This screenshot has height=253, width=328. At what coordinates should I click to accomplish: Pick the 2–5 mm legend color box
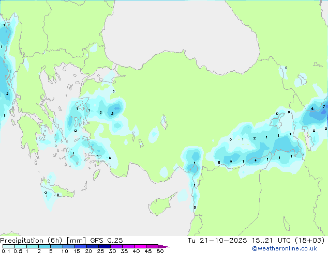coord(44,246)
